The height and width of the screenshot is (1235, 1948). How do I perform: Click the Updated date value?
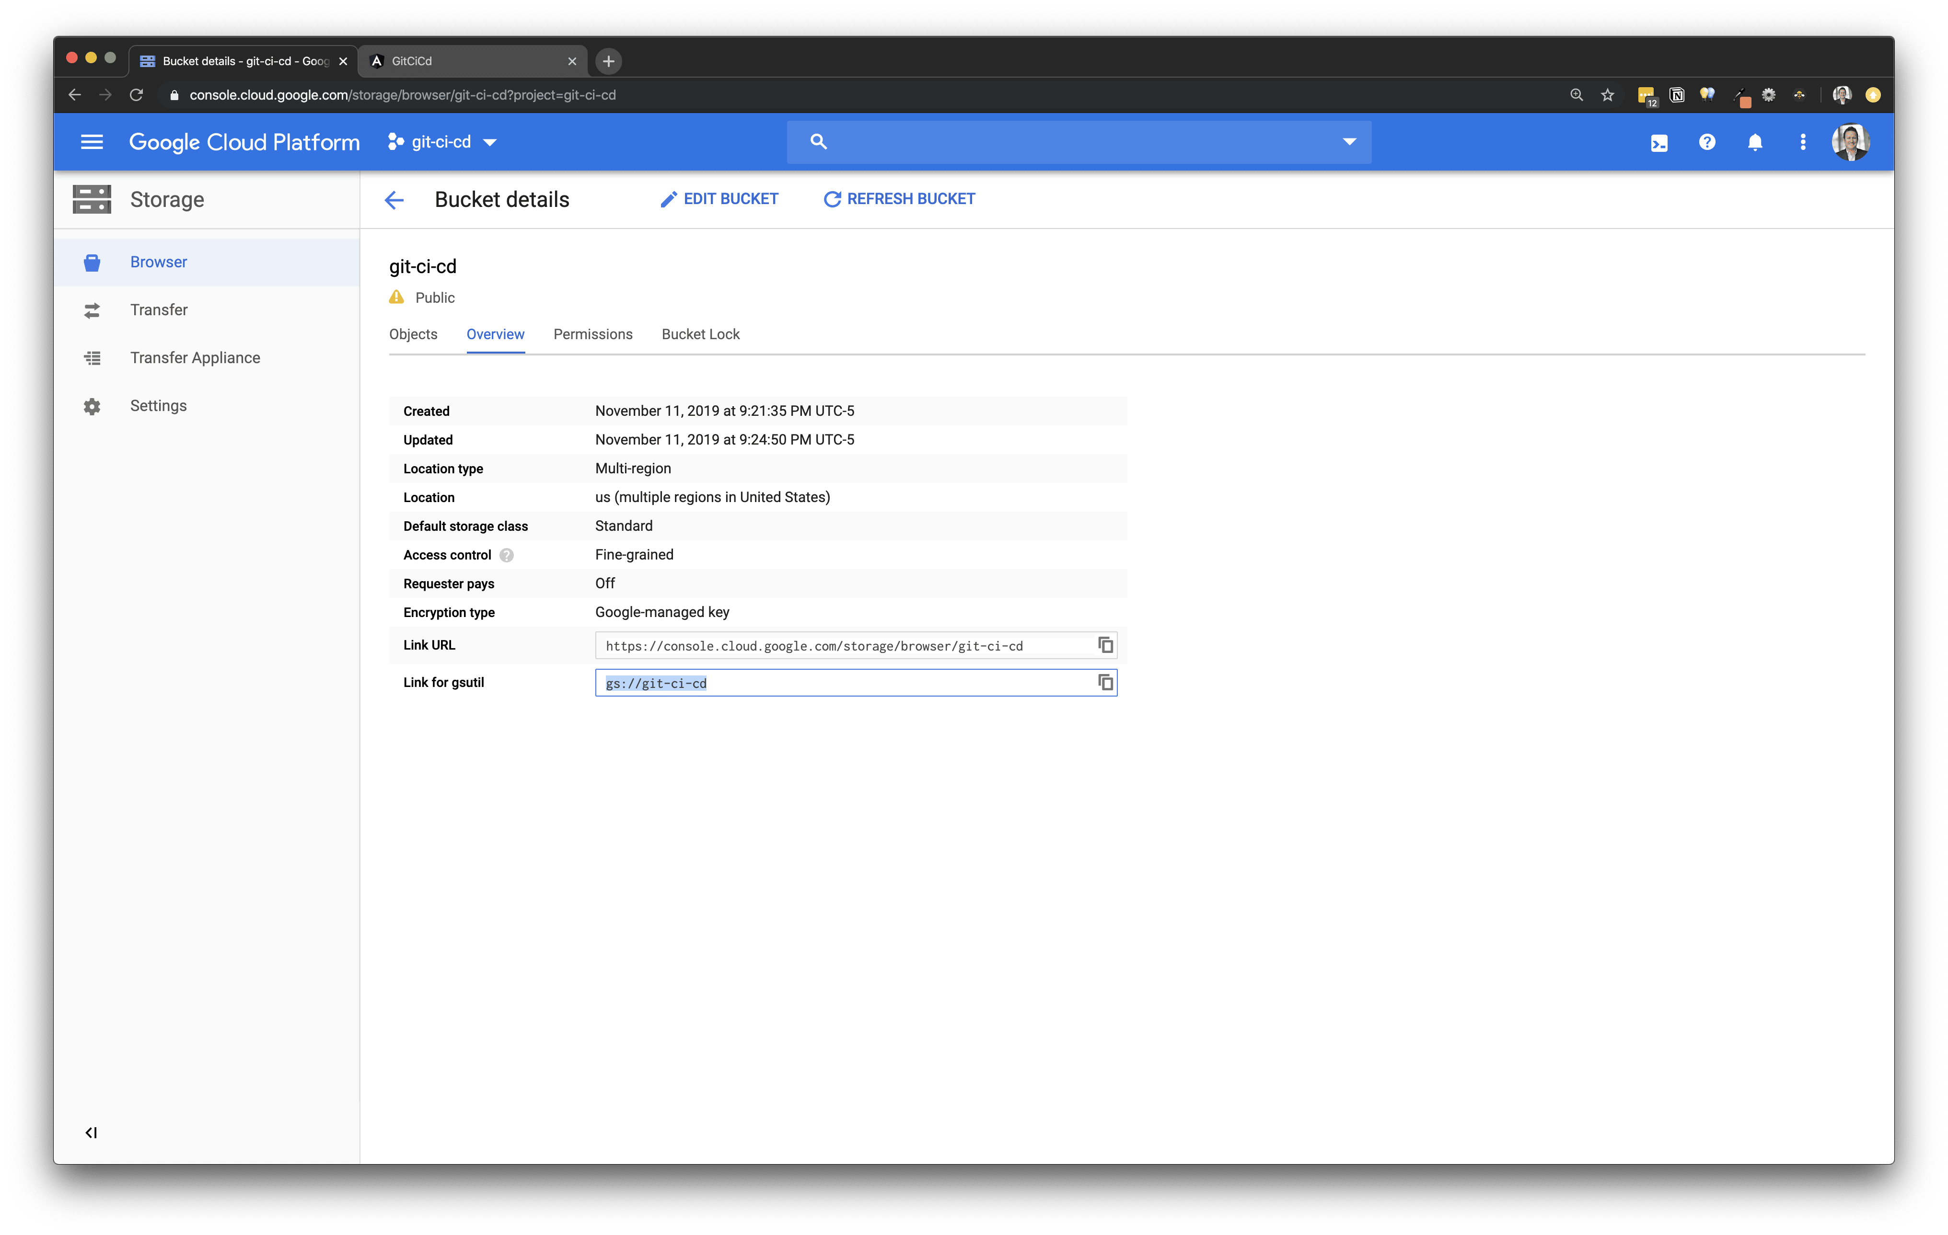[725, 440]
